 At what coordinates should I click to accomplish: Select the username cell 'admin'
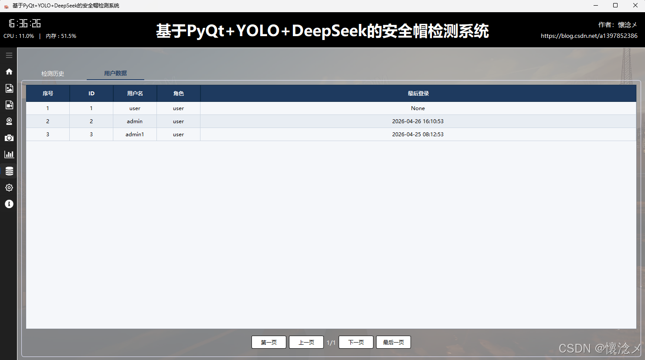(x=135, y=121)
